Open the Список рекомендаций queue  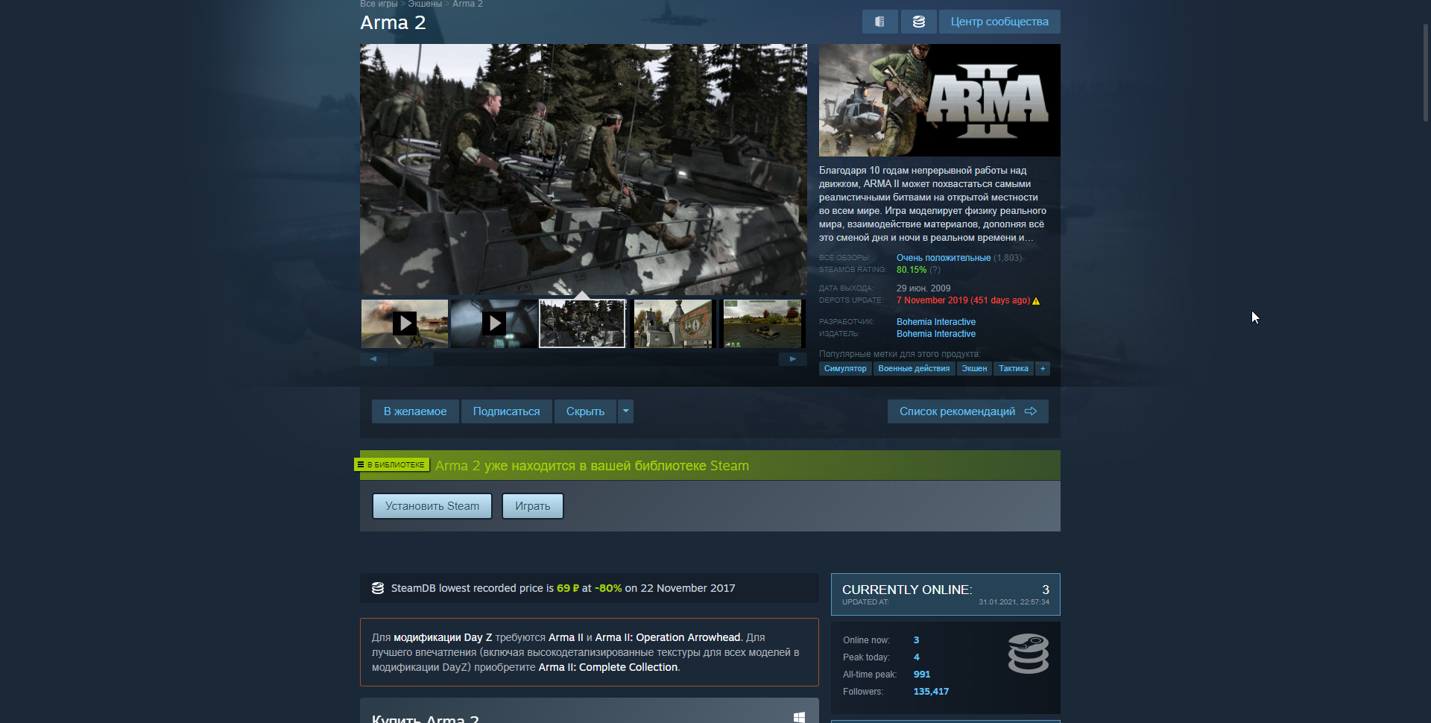point(968,411)
